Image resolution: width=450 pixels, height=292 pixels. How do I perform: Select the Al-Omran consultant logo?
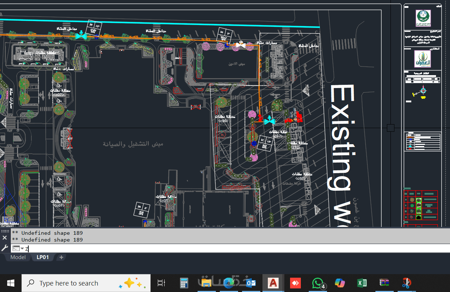coord(422,59)
